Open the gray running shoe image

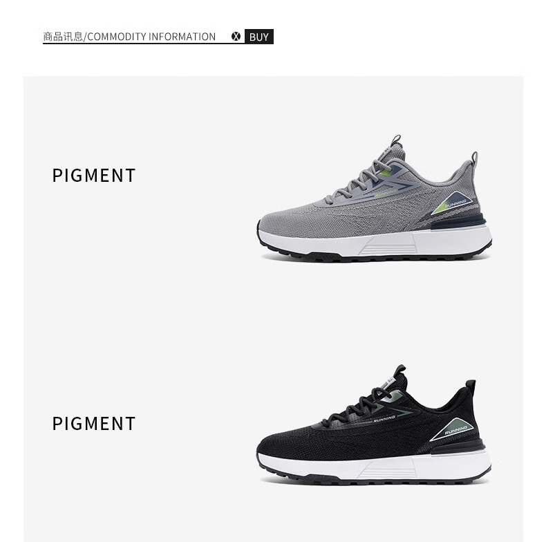(375, 198)
